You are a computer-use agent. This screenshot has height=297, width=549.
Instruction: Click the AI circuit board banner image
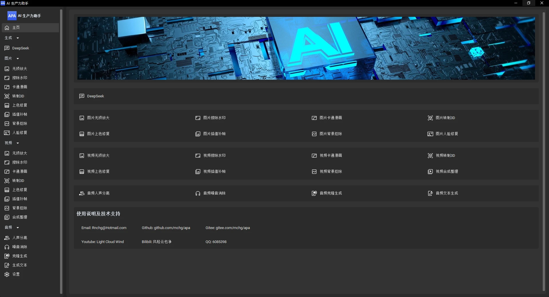pyautogui.click(x=306, y=48)
